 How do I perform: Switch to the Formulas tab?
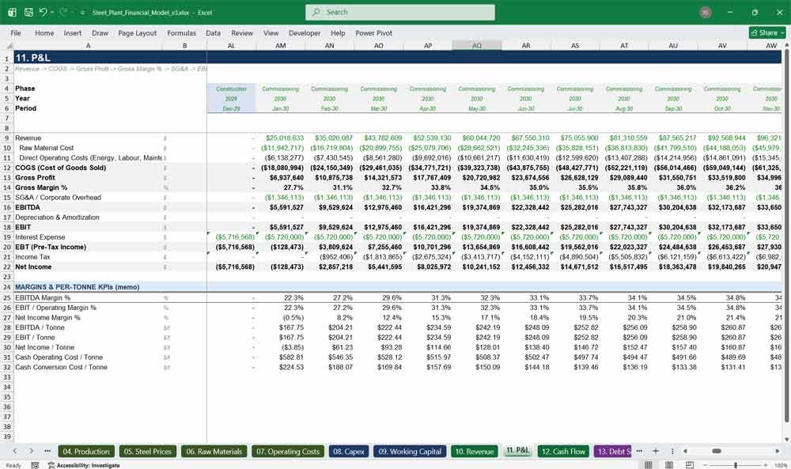tap(181, 32)
